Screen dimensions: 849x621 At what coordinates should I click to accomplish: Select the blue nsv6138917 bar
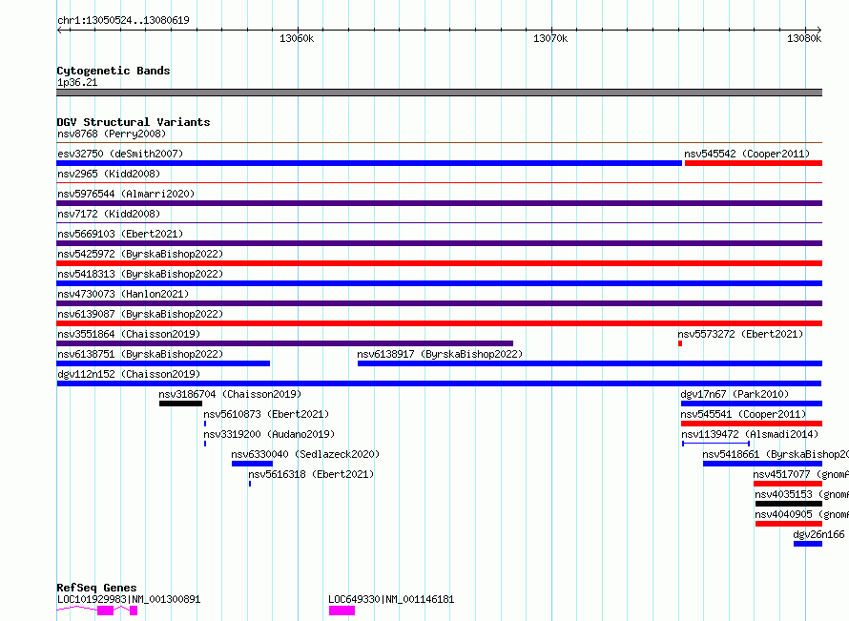coord(590,363)
